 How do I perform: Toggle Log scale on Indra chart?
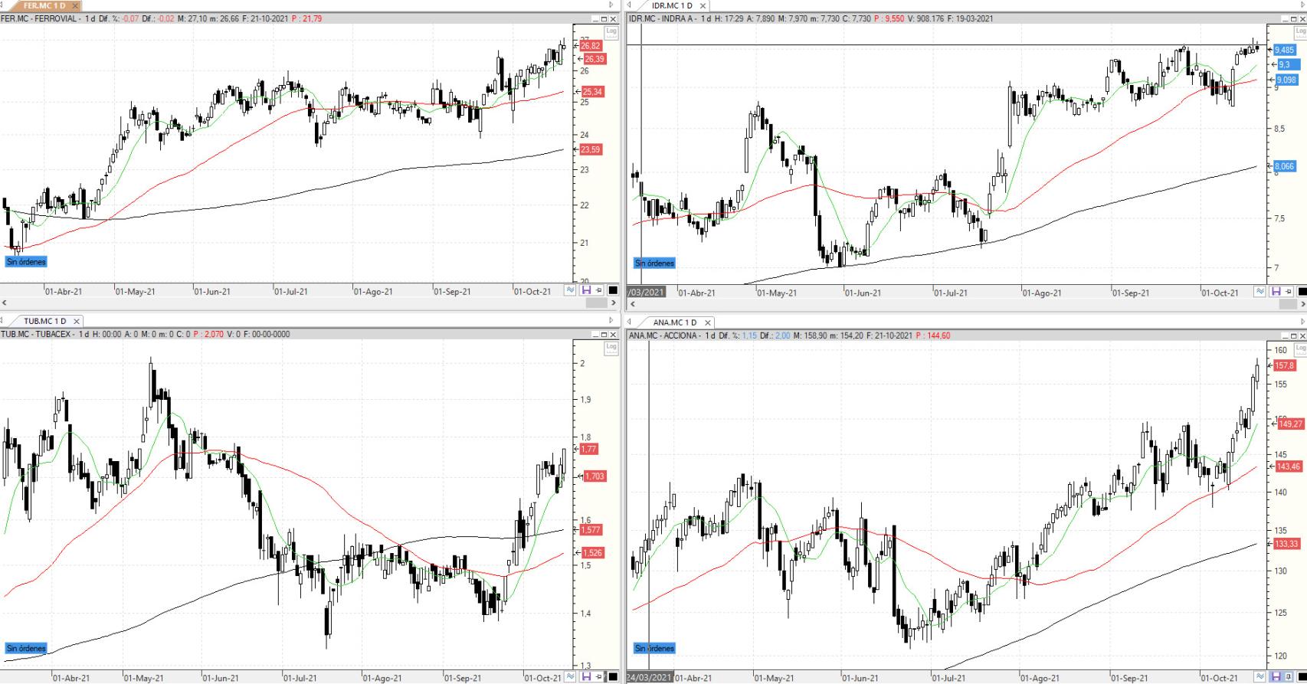point(1300,32)
